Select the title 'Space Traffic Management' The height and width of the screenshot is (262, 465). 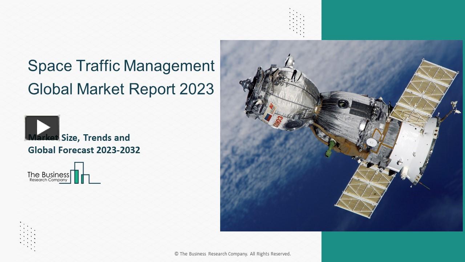(x=121, y=66)
